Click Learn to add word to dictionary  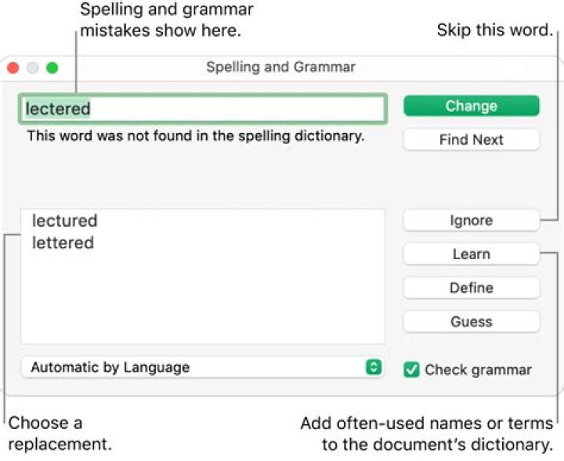coord(472,254)
